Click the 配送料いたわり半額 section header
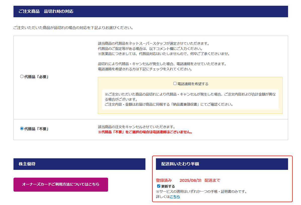The height and width of the screenshot is (205, 301). (x=180, y=164)
